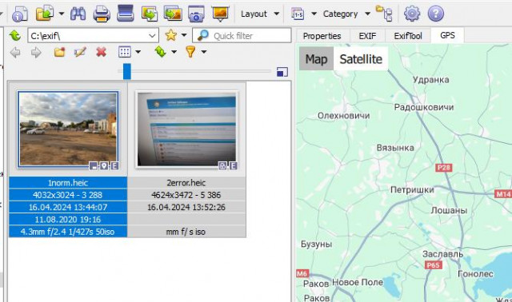The width and height of the screenshot is (512, 302).
Task: Switch map to Satellite view
Action: (361, 59)
